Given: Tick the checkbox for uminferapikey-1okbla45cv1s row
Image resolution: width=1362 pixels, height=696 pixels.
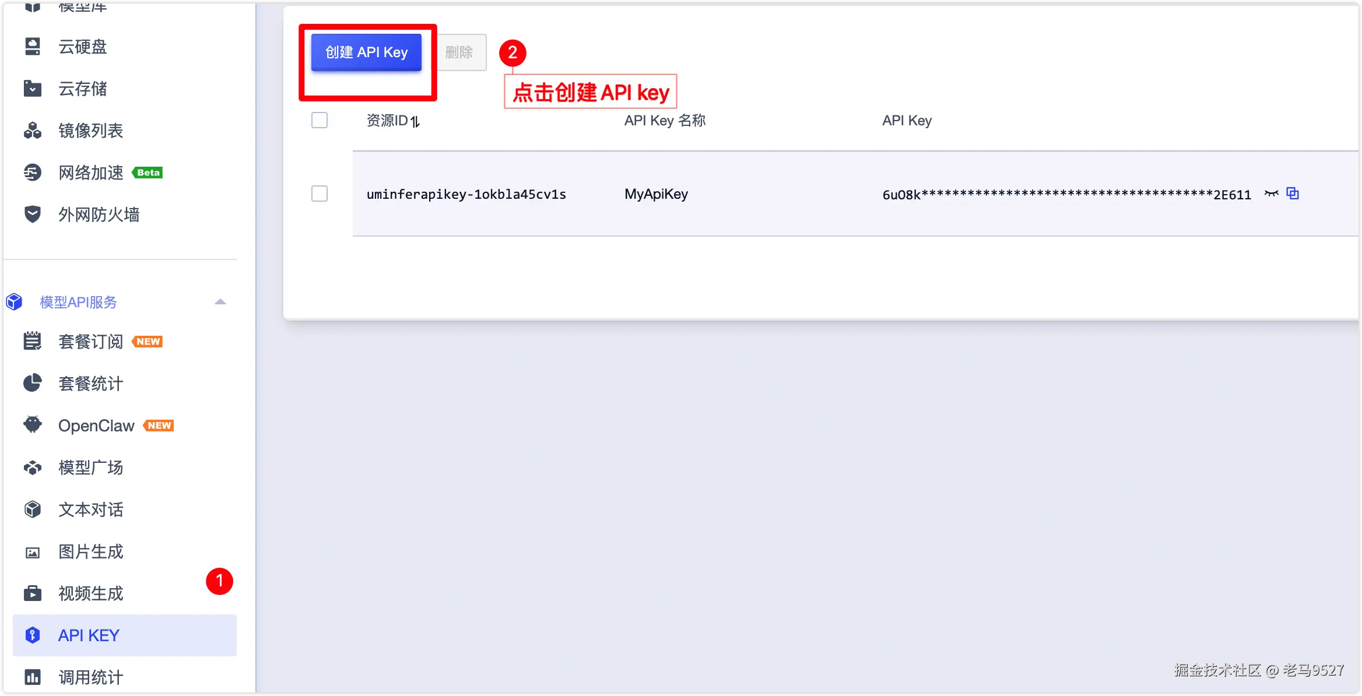Looking at the screenshot, I should [x=320, y=194].
